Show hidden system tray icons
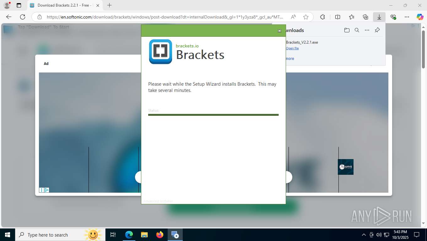 coord(364,235)
